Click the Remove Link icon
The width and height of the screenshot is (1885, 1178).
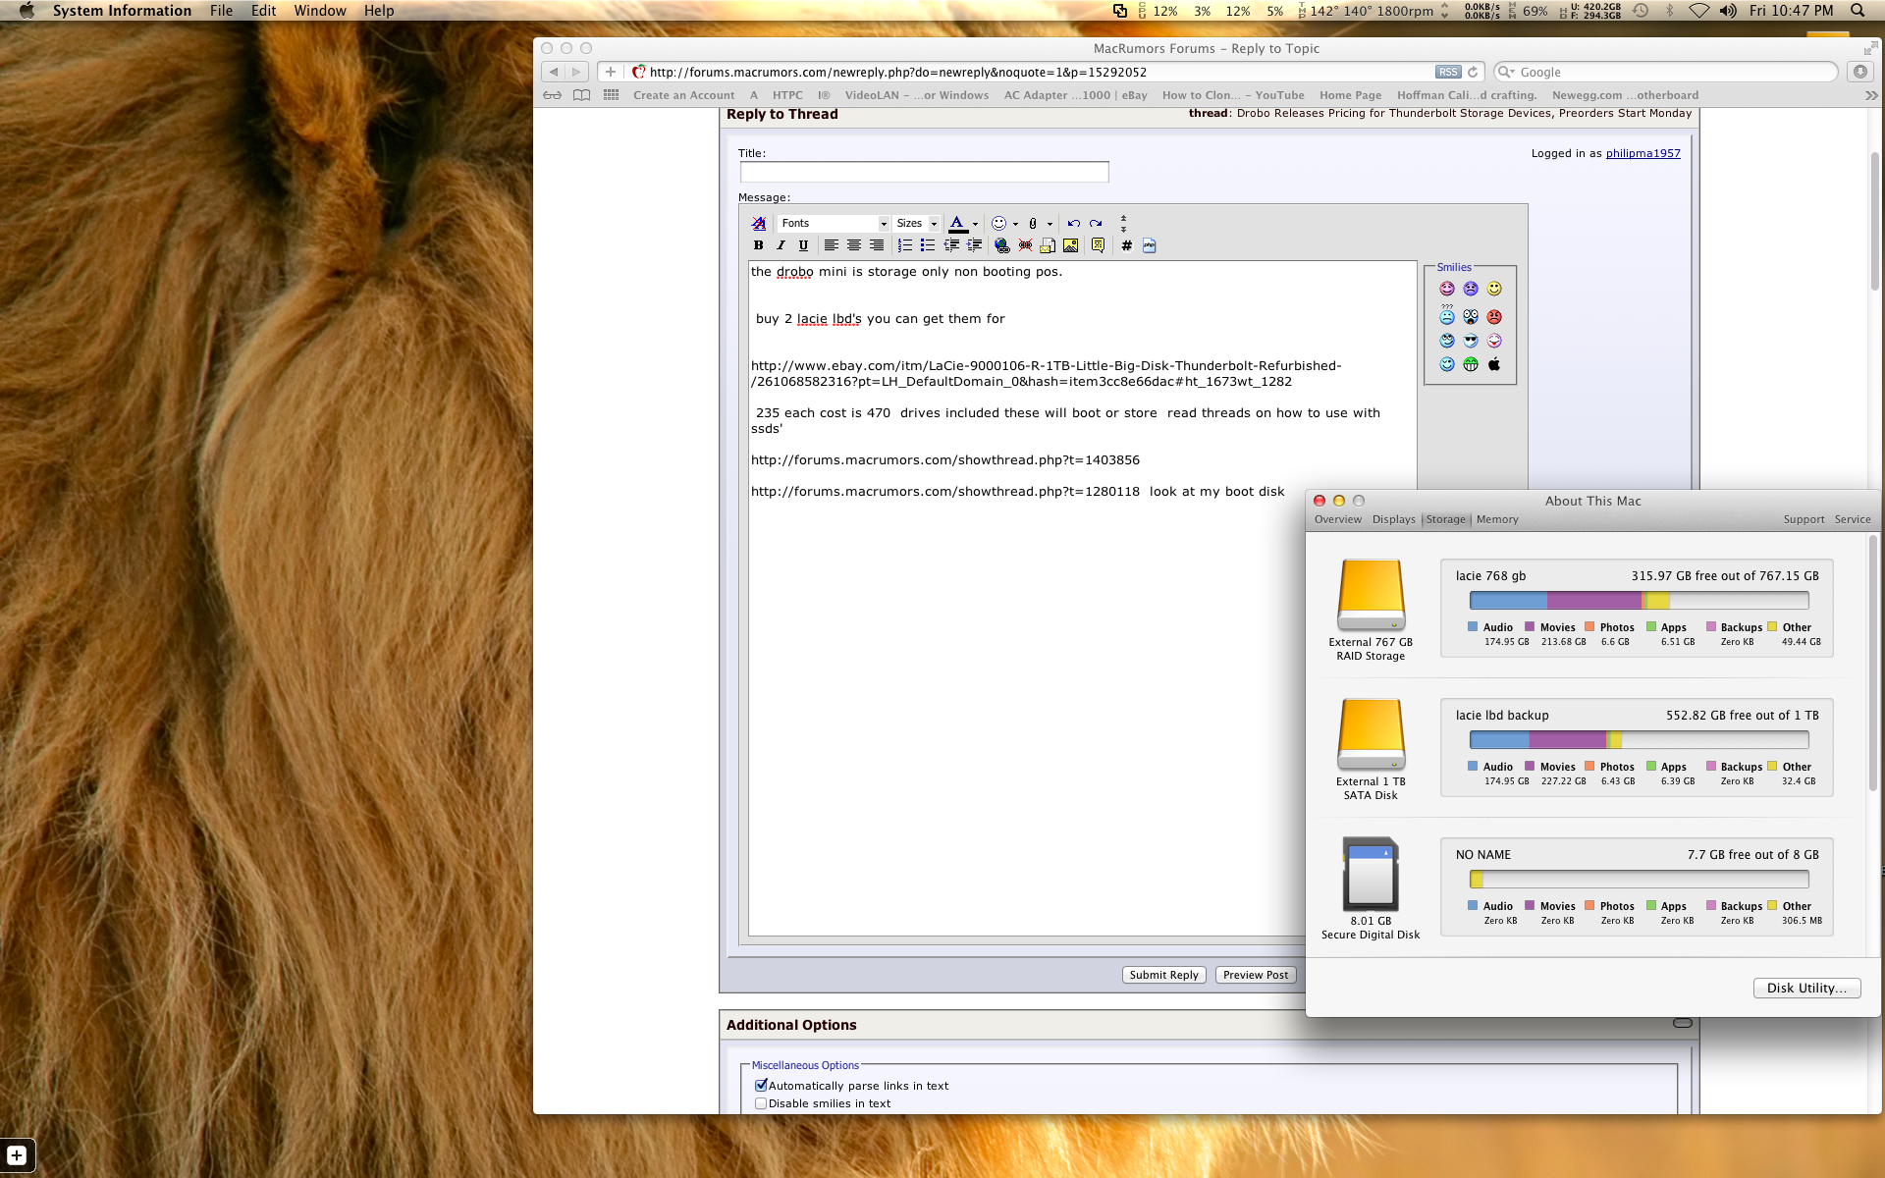(x=1025, y=245)
